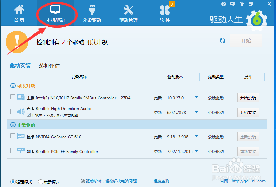Collapse the 可以升级 section
Screen dimensions: 276x187
click(13, 86)
